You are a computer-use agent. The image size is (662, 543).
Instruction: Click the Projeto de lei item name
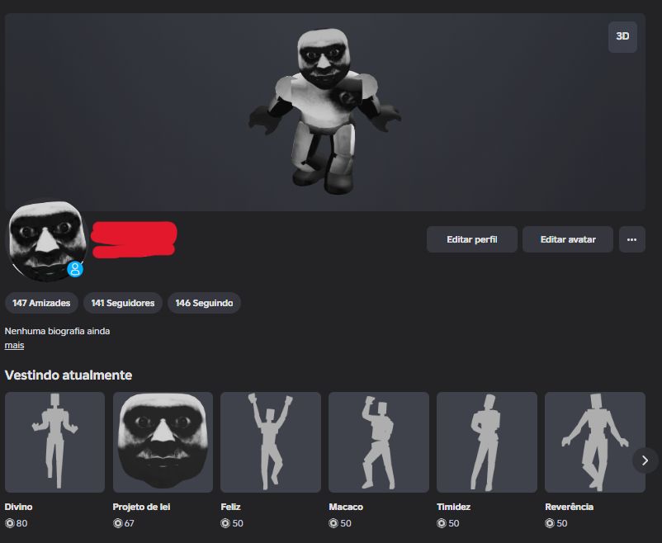pos(141,507)
